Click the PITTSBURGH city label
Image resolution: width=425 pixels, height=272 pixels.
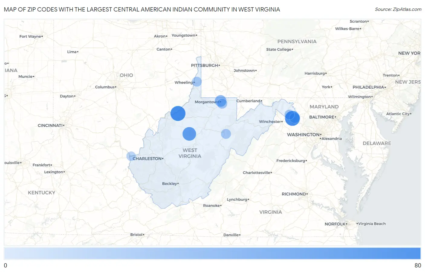[x=205, y=65]
